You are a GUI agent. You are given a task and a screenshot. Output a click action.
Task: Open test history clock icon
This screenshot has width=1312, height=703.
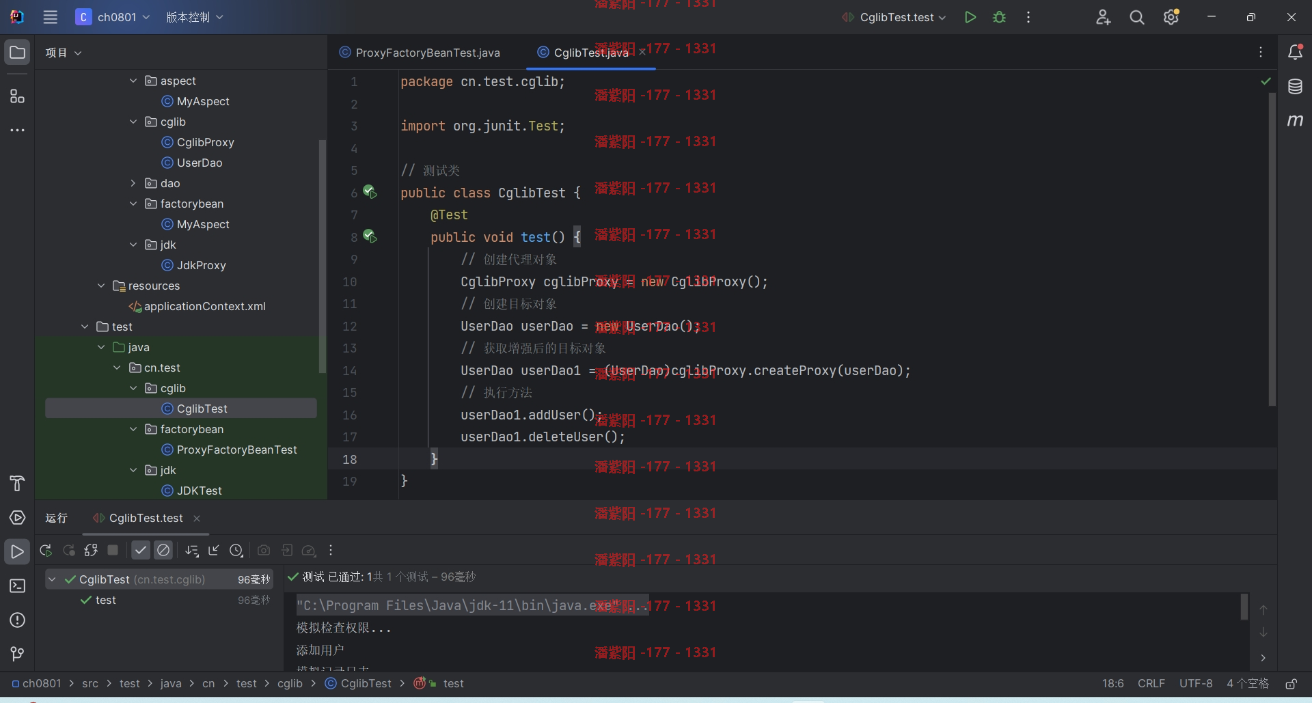236,550
